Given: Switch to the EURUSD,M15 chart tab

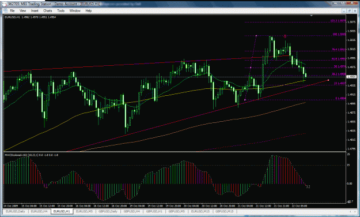Looking at the screenshot, I should pos(200,211).
